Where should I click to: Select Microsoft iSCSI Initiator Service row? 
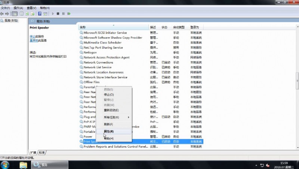tap(141, 33)
